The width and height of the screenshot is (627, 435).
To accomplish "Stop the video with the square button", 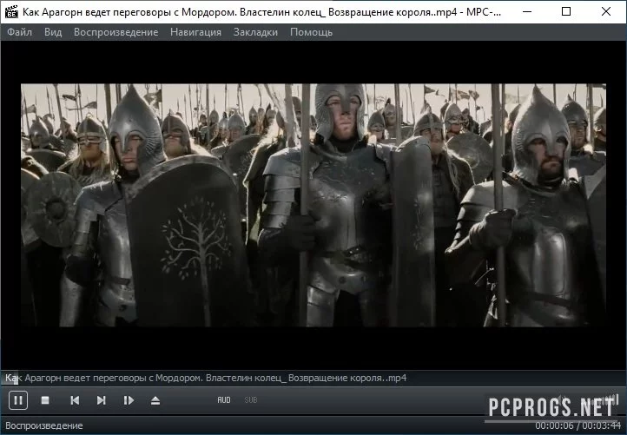I will (45, 400).
